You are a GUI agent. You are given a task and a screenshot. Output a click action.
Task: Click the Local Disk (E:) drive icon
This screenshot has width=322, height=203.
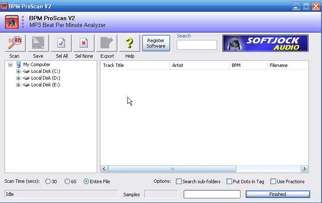coord(26,85)
